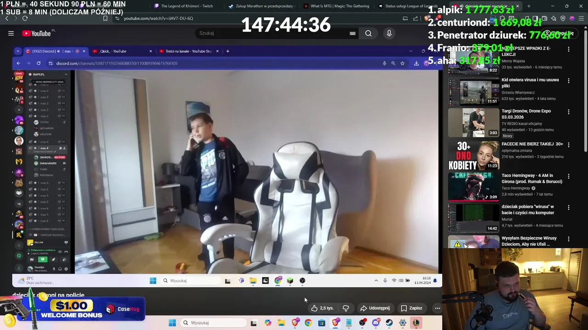Open the Windows Start button on bottom taskbar
The image size is (588, 330).
pos(172,323)
